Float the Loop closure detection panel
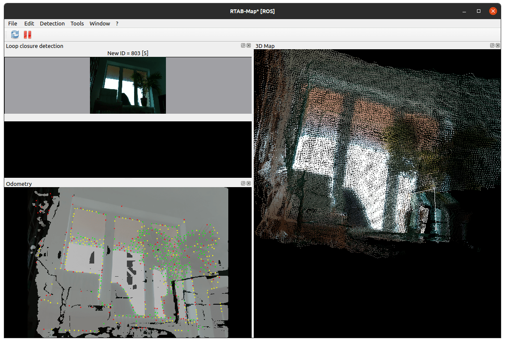The image size is (505, 342). 243,45
